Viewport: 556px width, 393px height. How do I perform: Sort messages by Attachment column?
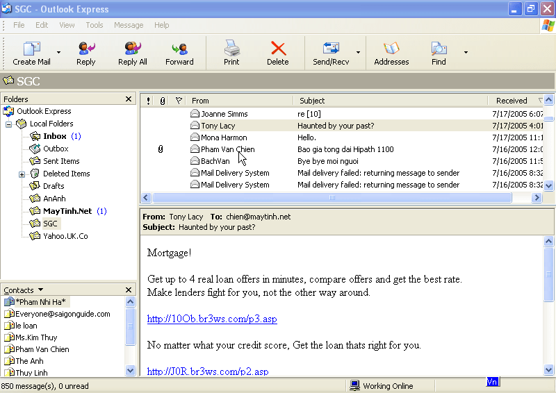tap(163, 101)
